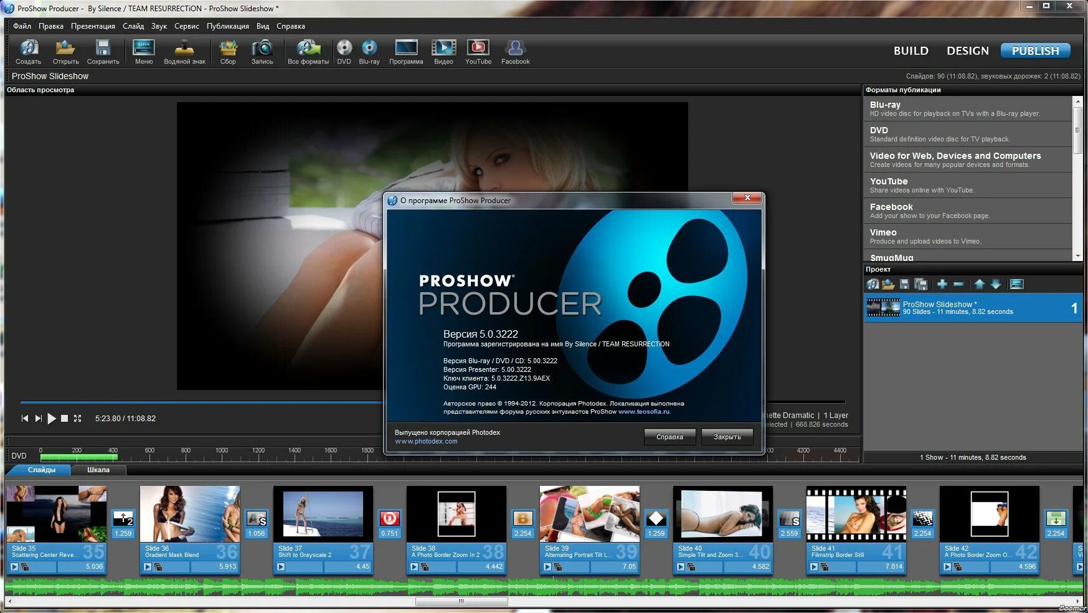Play Slide 37 using its play icon

281,567
